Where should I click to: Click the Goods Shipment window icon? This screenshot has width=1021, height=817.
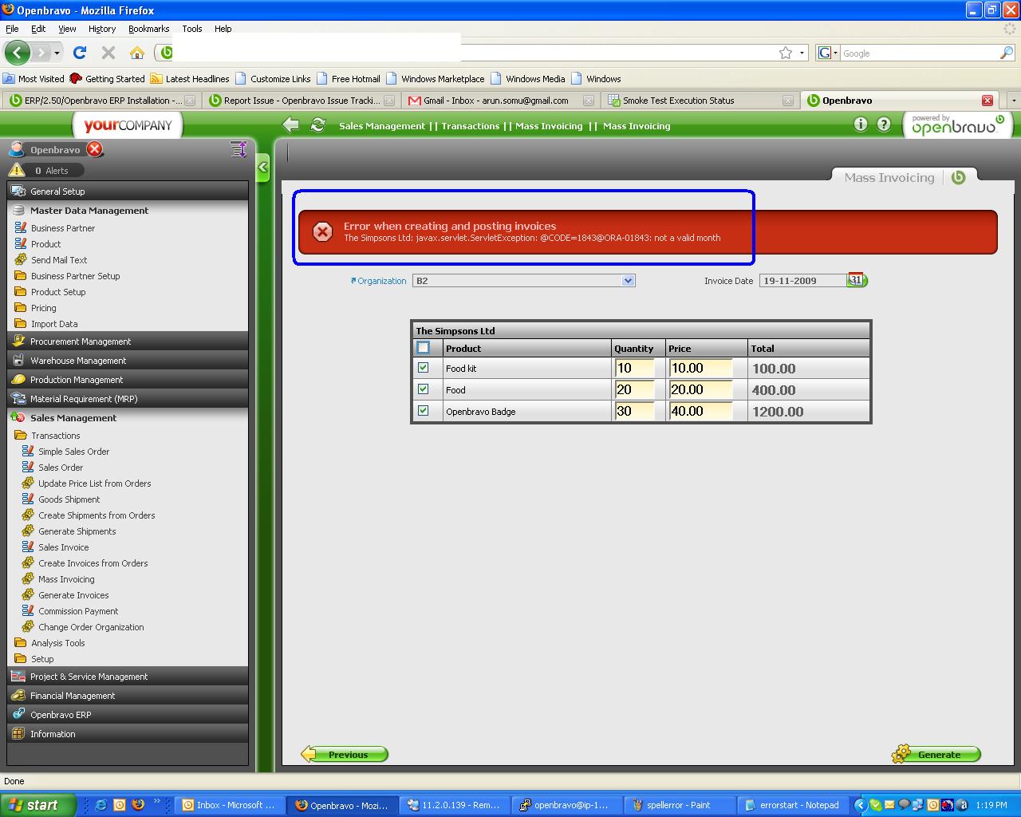[28, 499]
